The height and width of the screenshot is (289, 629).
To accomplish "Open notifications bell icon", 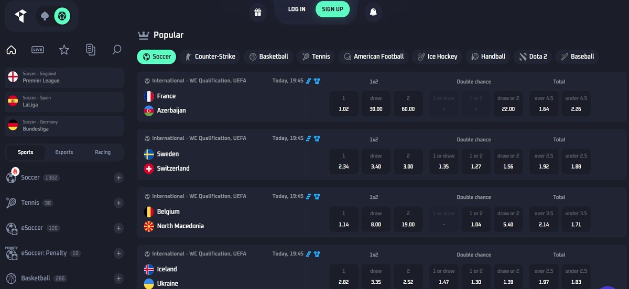I will tap(373, 12).
